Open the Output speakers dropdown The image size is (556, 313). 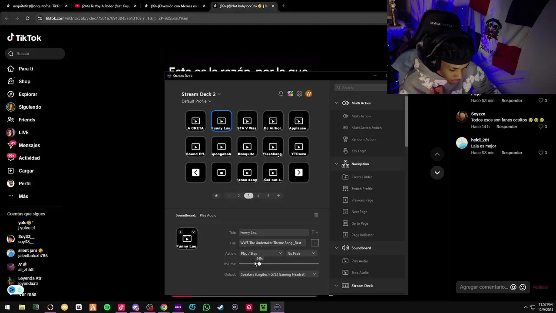coord(279,274)
